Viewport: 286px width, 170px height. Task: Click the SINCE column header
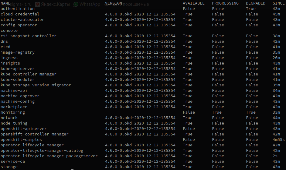point(278,3)
